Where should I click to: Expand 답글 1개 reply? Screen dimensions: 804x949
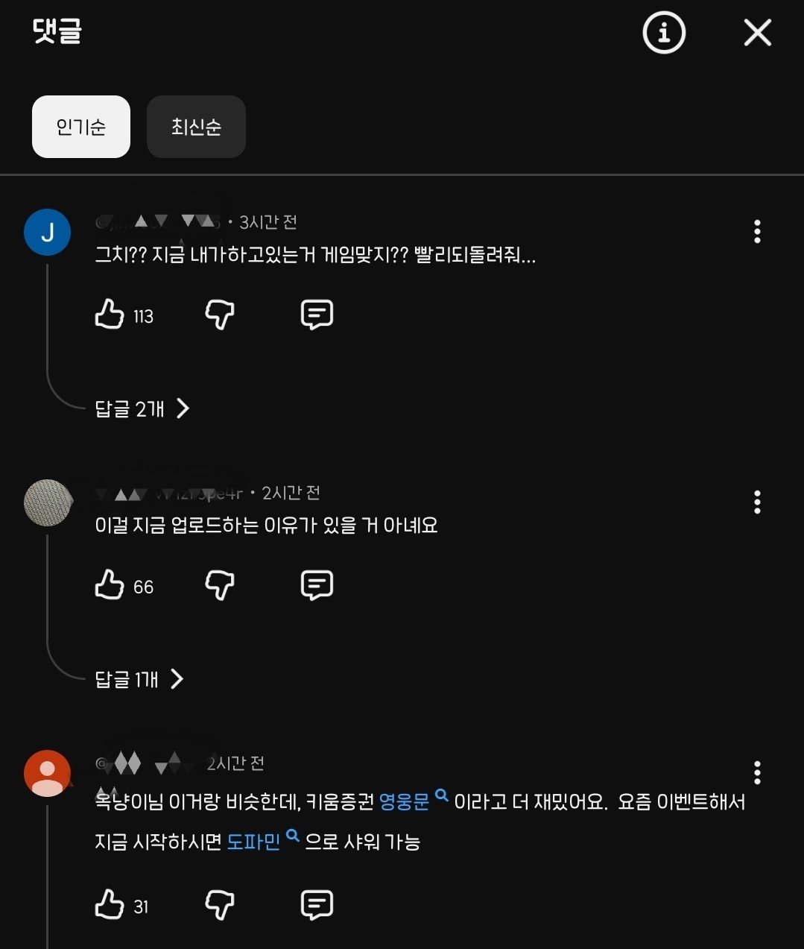(139, 679)
